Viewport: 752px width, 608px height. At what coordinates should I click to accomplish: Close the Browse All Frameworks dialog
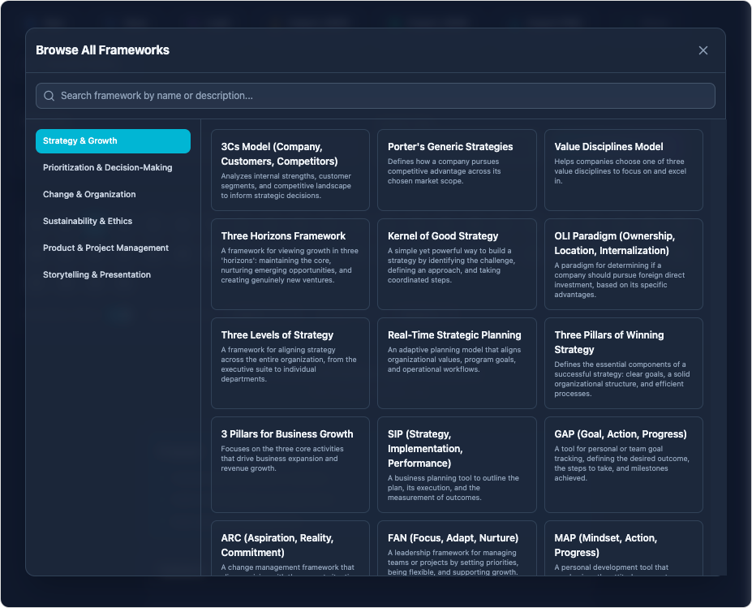(703, 50)
